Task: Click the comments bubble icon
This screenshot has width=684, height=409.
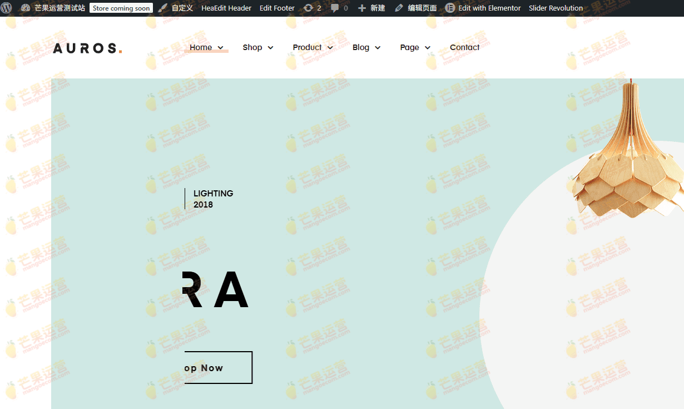Action: 335,8
